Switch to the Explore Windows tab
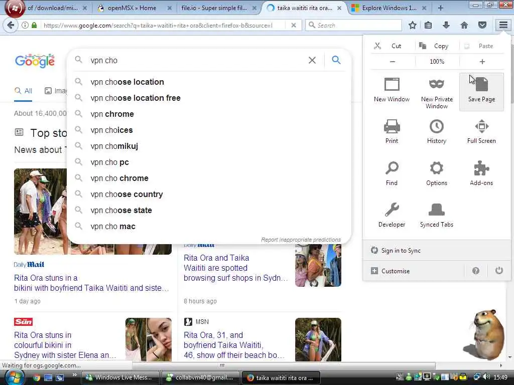 tap(389, 8)
